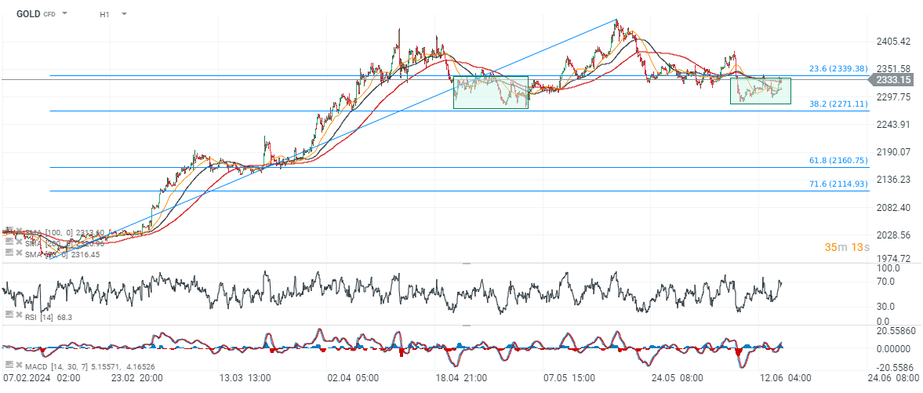Select the 23.6 (2339.38) Fibonacci label
This screenshot has height=393, width=923.
(x=838, y=68)
